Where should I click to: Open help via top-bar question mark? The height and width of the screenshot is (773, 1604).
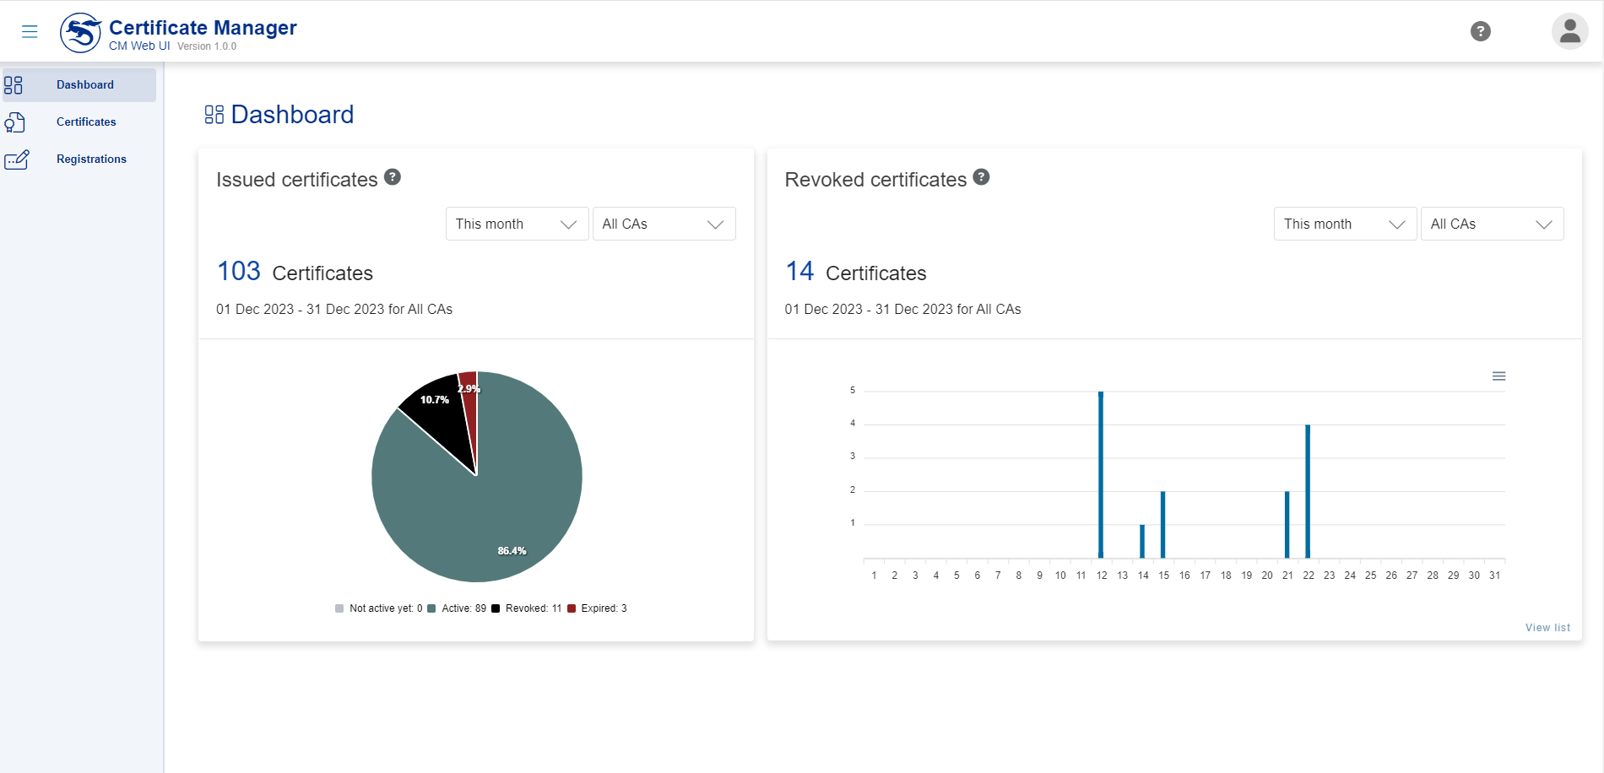(1480, 31)
